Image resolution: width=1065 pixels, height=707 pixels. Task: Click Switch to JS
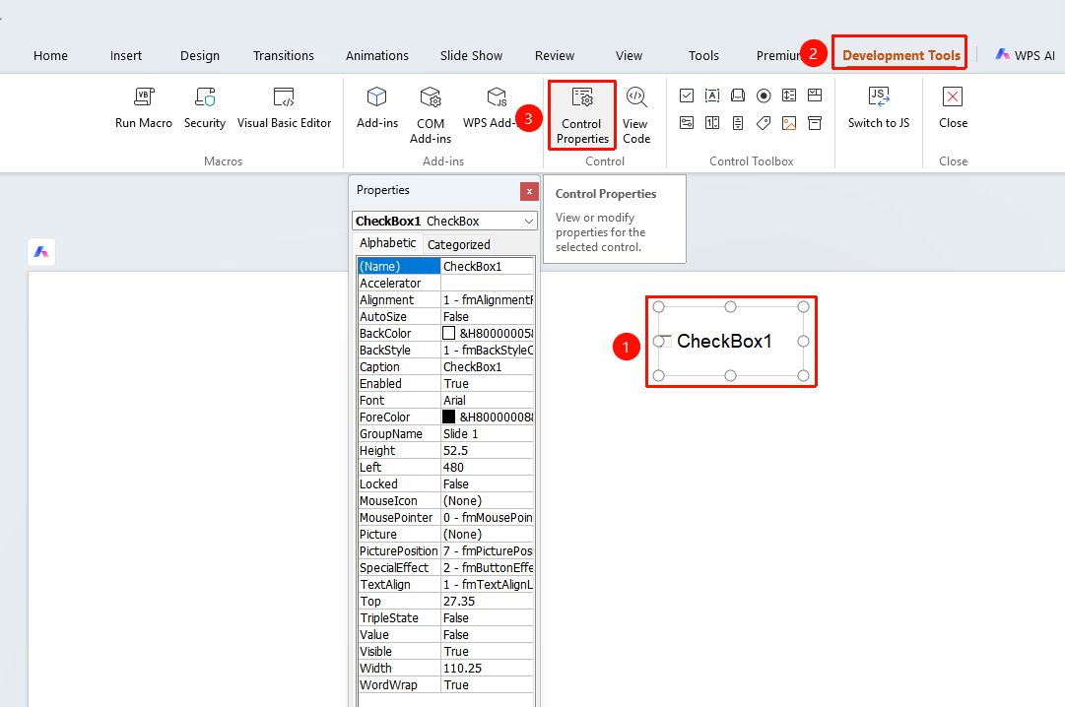coord(878,108)
